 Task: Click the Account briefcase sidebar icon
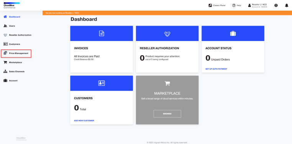(5, 80)
